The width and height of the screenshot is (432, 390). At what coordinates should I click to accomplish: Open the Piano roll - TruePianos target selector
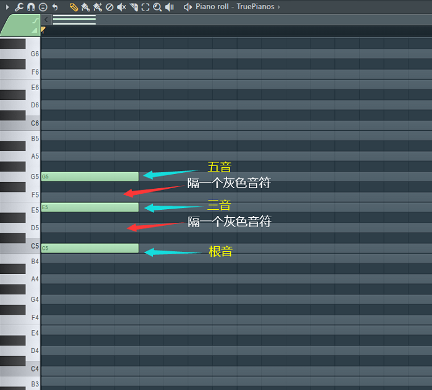click(235, 7)
